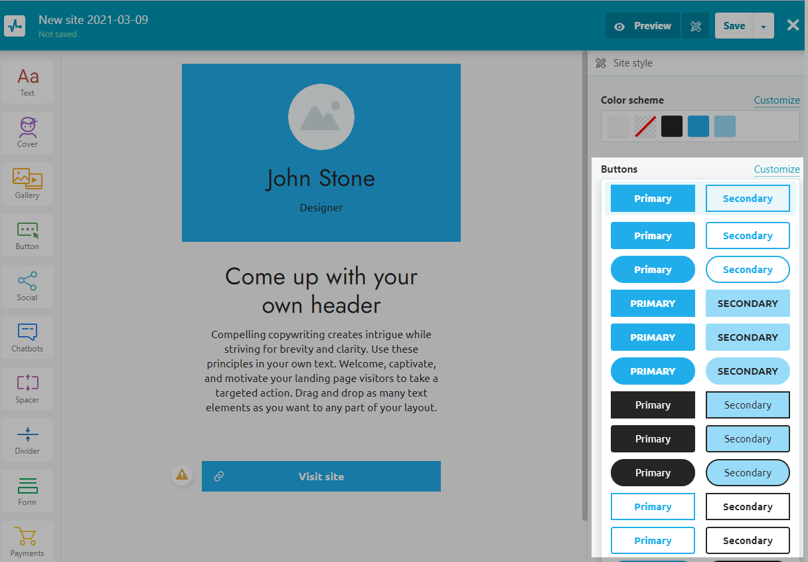Viewport: 808px width, 562px height.
Task: Add a Divider element
Action: pyautogui.click(x=27, y=440)
